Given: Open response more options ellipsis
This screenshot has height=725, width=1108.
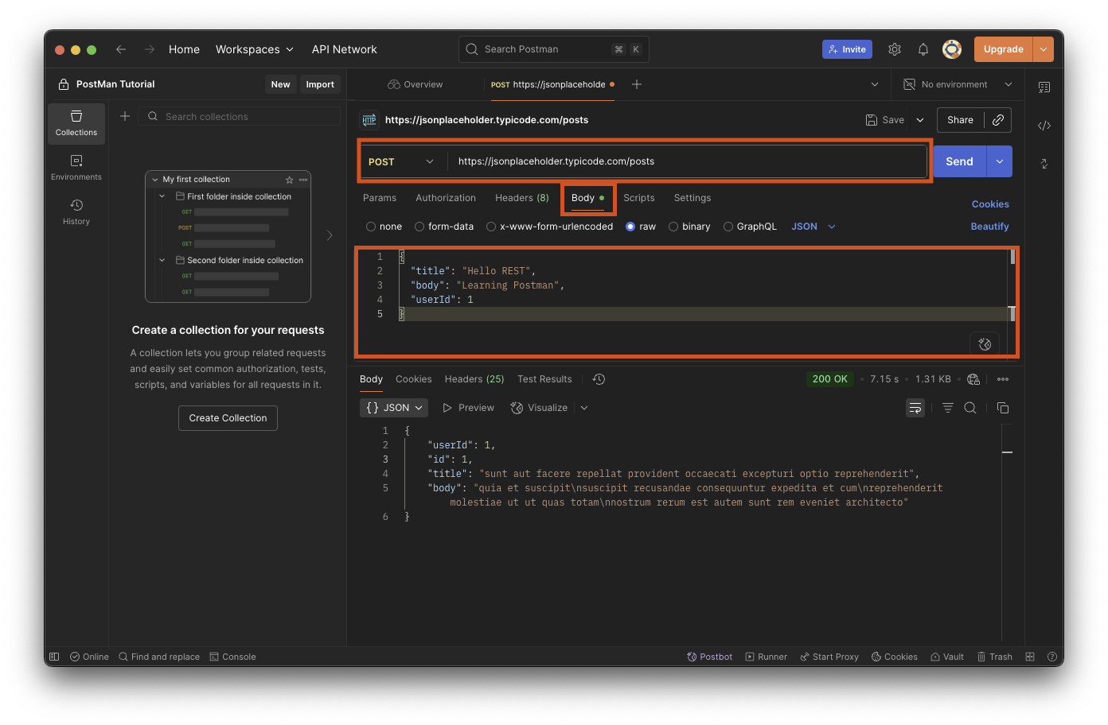Looking at the screenshot, I should 1003,379.
